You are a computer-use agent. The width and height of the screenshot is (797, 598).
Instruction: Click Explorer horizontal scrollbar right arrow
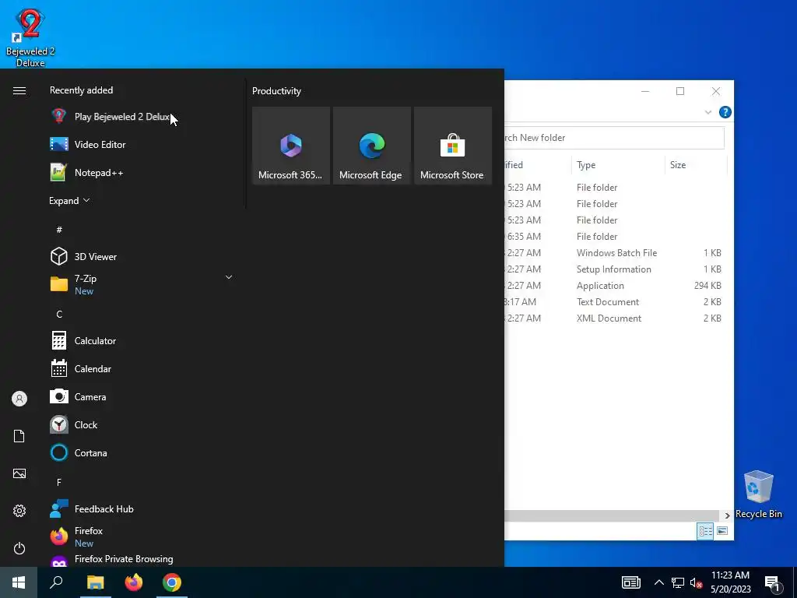tap(728, 515)
